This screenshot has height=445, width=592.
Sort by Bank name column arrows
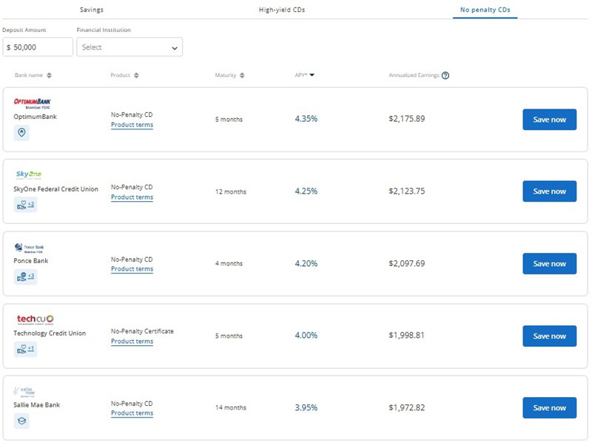tap(49, 75)
